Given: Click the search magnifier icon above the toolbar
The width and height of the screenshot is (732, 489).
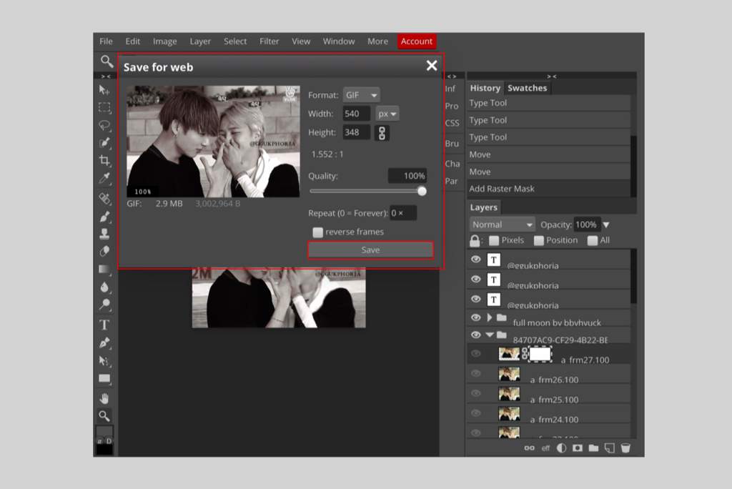Looking at the screenshot, I should pyautogui.click(x=107, y=61).
